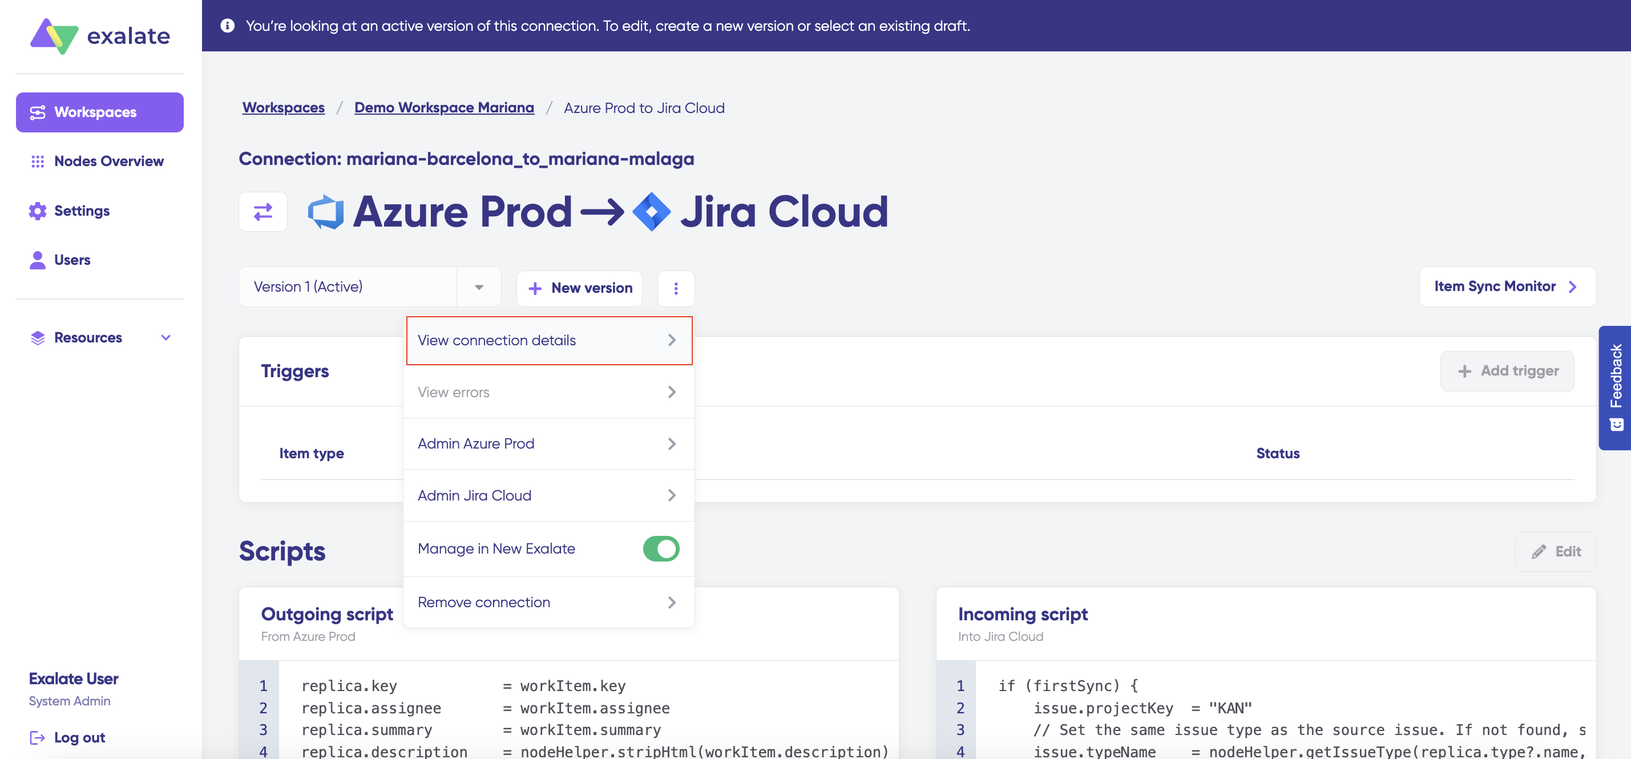The image size is (1631, 759).
Task: Open Users via the person icon
Action: (37, 260)
